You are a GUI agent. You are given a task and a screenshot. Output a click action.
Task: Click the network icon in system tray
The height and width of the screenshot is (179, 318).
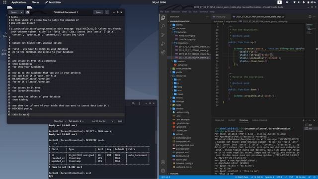pos(294,2)
